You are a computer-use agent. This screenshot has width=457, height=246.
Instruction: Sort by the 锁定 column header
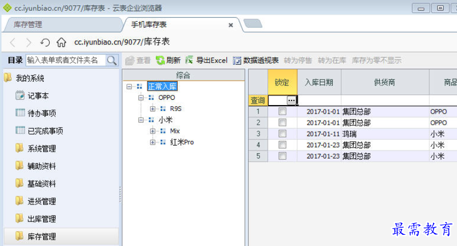pyautogui.click(x=282, y=82)
